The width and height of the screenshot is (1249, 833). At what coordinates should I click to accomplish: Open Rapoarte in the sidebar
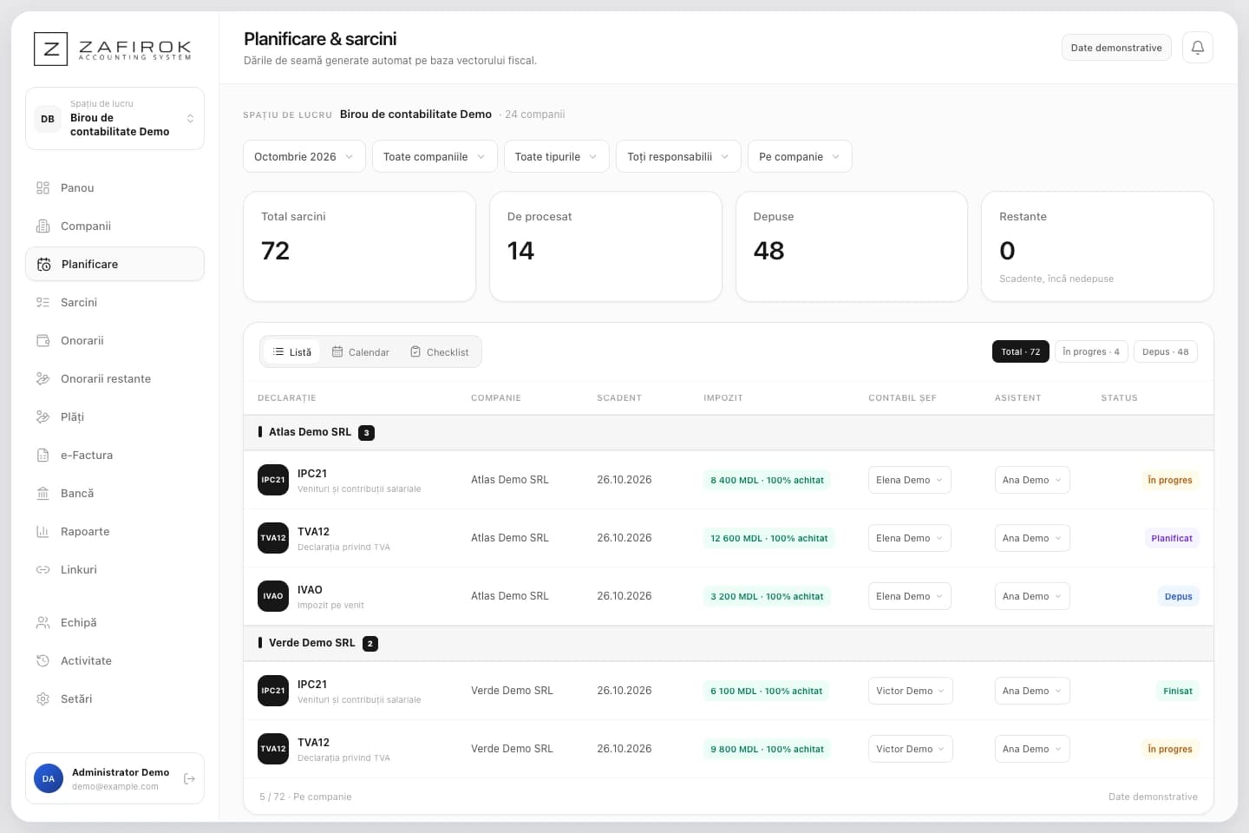pyautogui.click(x=114, y=531)
